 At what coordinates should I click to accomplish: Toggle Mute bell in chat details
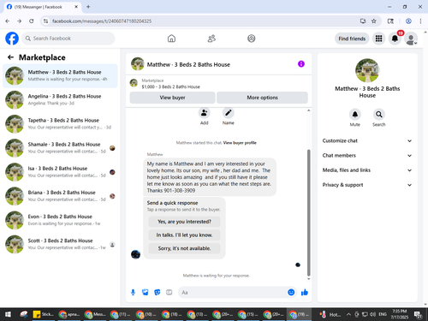(355, 115)
